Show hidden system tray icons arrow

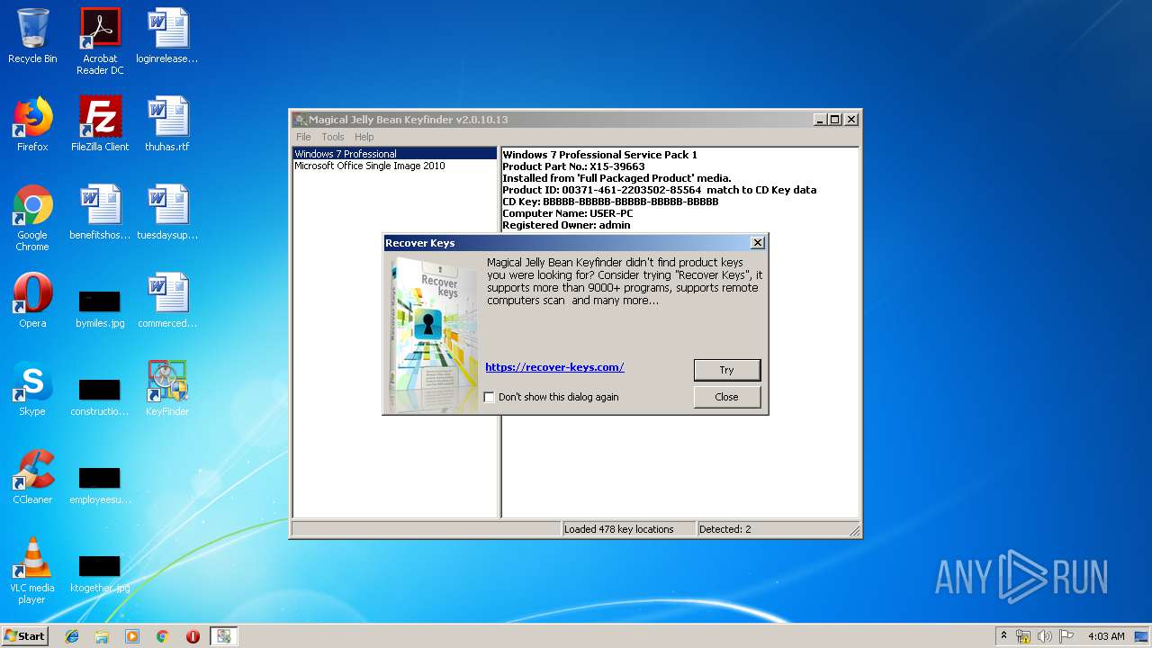pos(1003,636)
